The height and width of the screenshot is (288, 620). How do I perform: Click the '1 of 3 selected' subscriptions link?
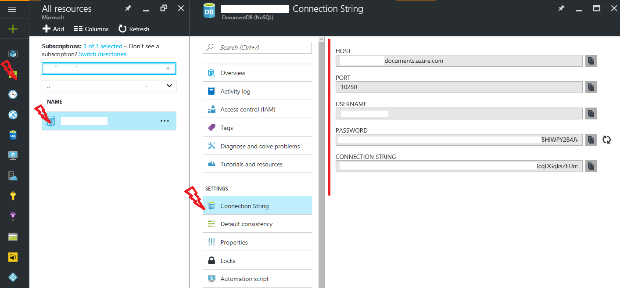click(103, 46)
